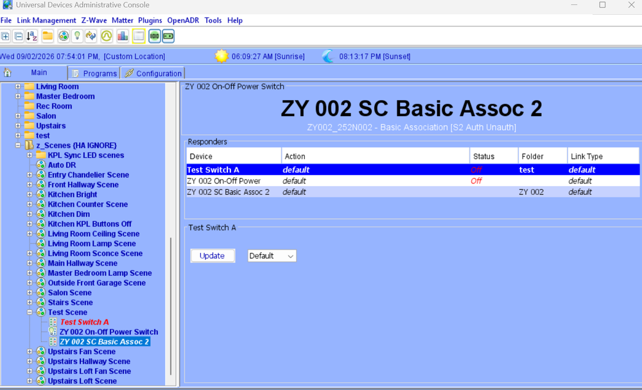Screen dimensions: 642x390
Task: Open the OpenADR menu
Action: (183, 21)
